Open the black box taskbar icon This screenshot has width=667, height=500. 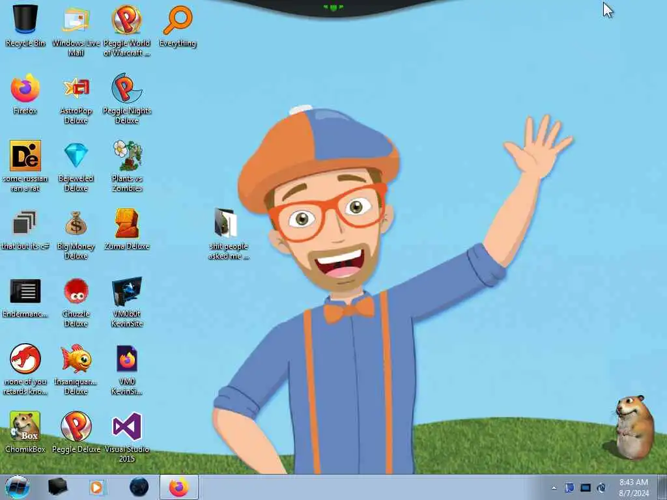(x=57, y=487)
